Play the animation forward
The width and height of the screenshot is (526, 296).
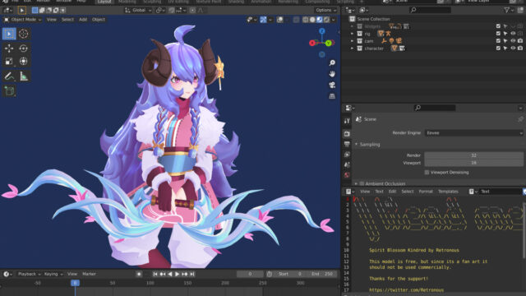[178, 274]
